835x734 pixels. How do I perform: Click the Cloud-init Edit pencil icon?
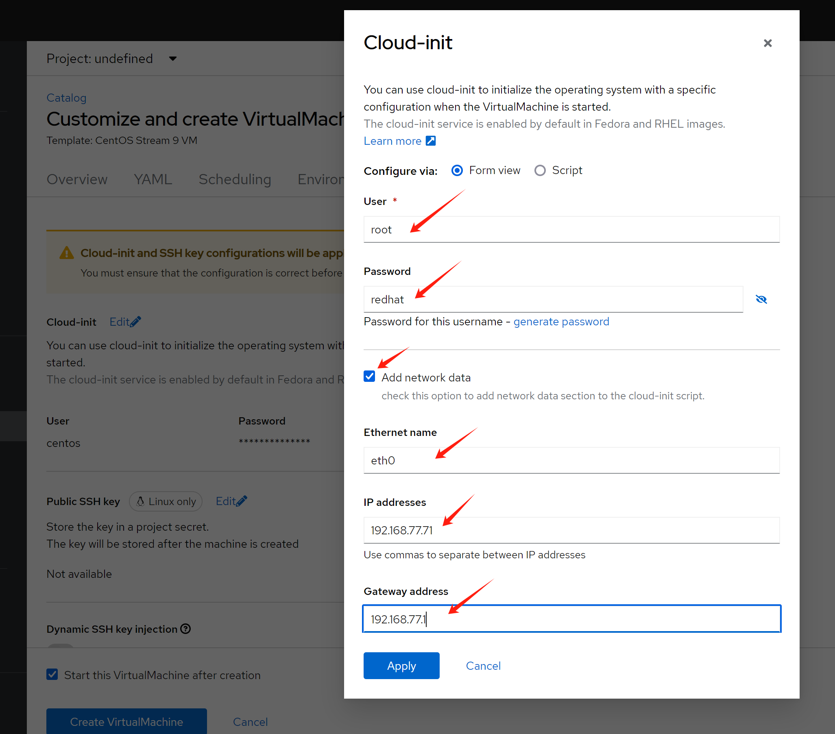pos(135,322)
